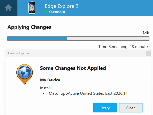153x115 pixels.
Task: Click the Garmin Express dialog title bar
Action: (76, 53)
